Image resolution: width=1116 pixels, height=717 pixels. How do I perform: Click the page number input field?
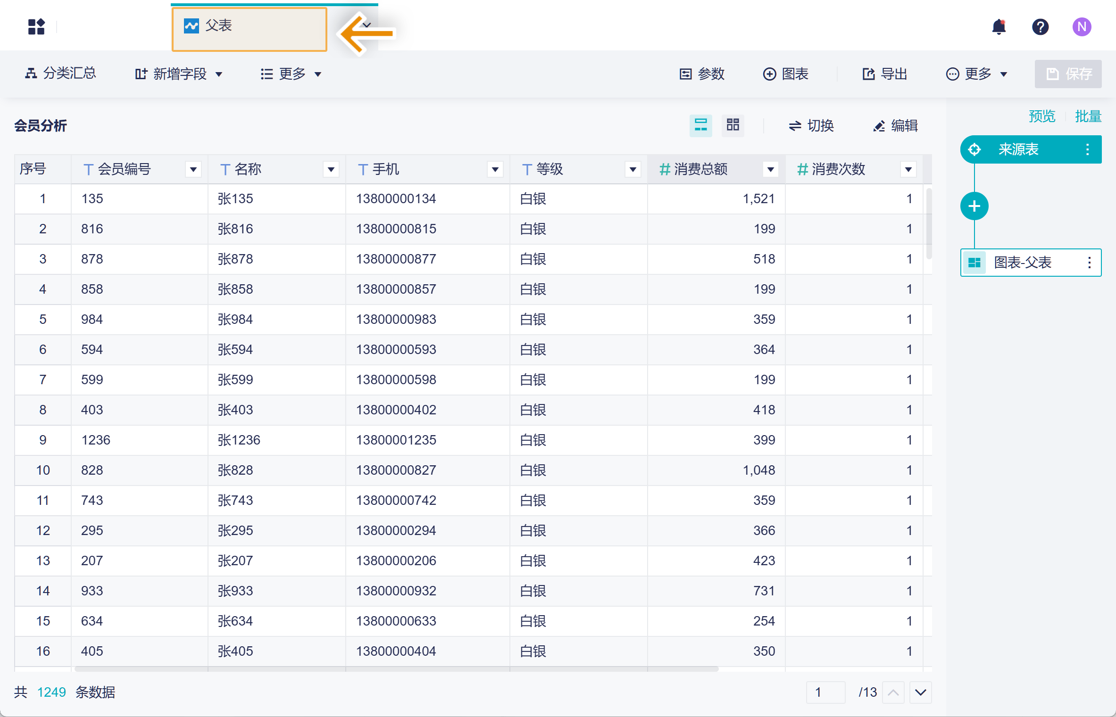point(825,692)
